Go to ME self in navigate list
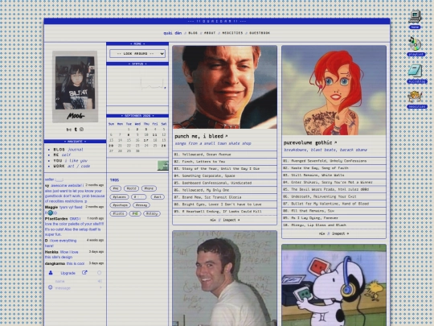 pos(62,155)
